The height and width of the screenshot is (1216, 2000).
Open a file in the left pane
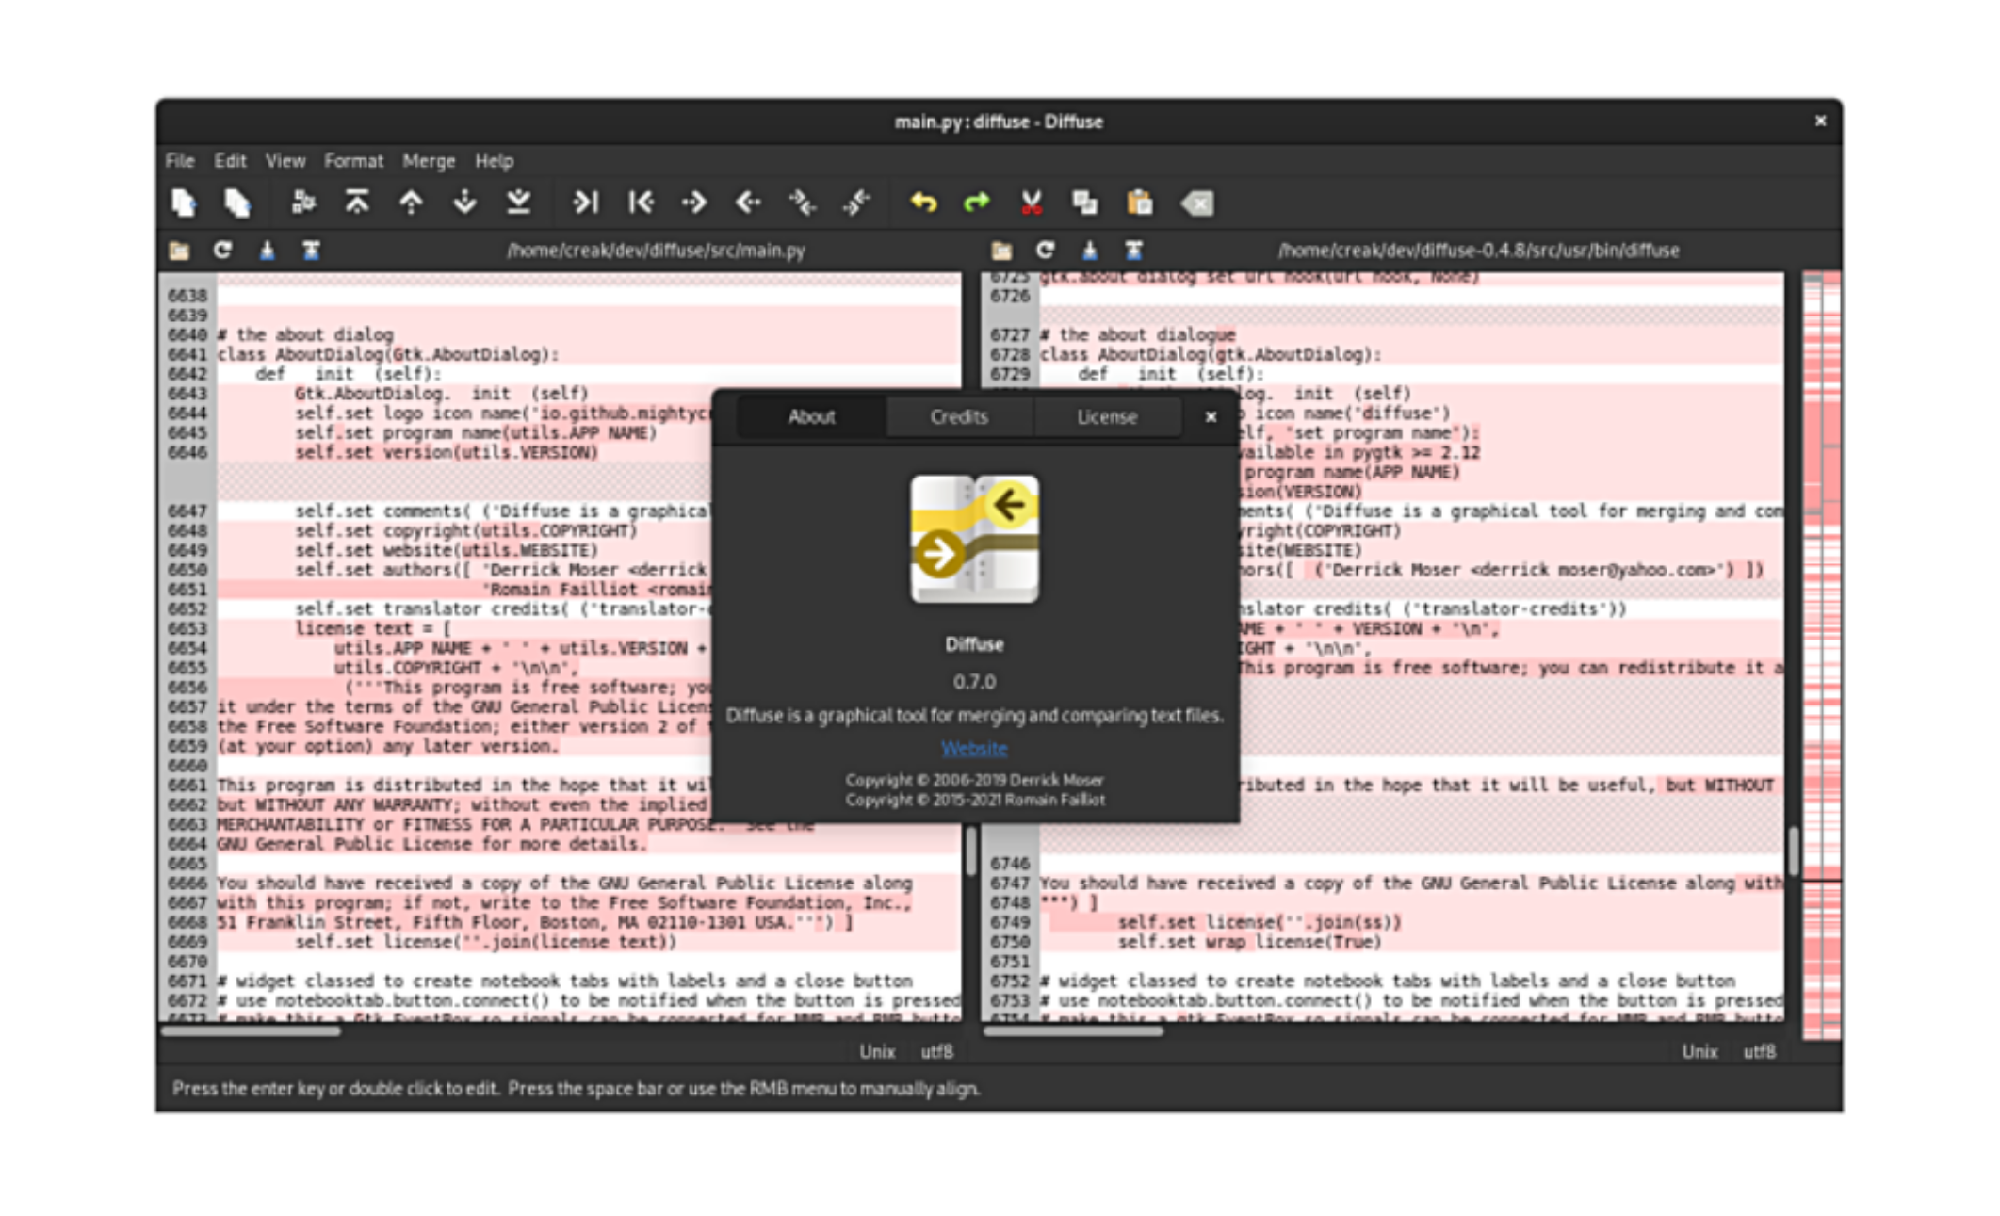click(x=179, y=251)
